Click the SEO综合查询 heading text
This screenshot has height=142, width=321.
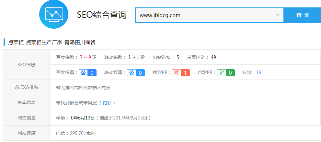coord(102,15)
